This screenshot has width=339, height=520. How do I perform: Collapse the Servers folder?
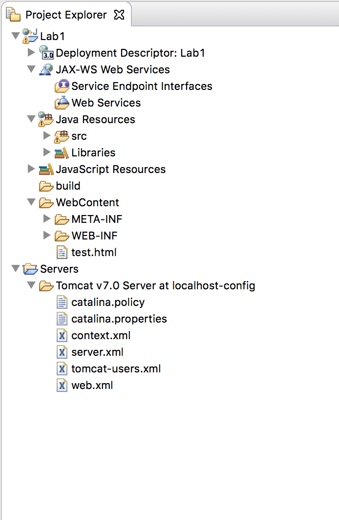point(16,269)
